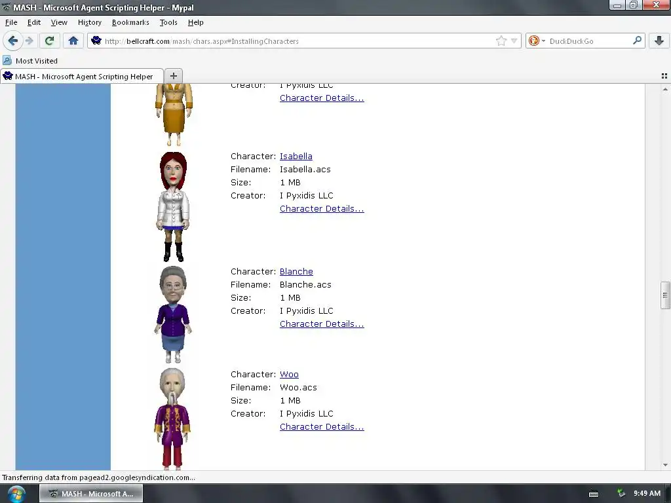Select the MASH browser tab
This screenshot has width=671, height=503.
[x=82, y=76]
